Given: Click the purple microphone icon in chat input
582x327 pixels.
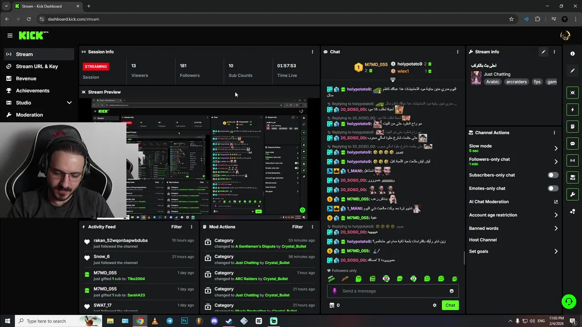Looking at the screenshot, I should (335, 291).
